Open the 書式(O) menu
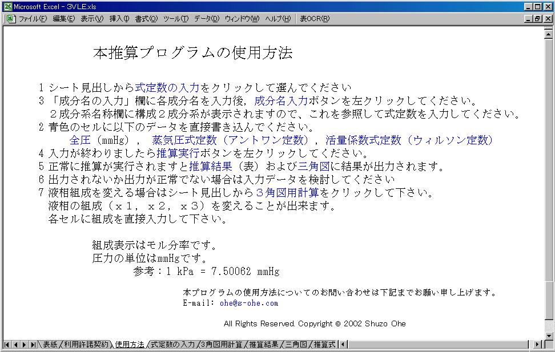Image resolution: width=555 pixels, height=352 pixels. pyautogui.click(x=146, y=19)
